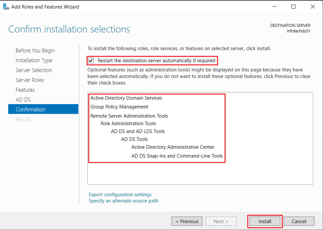Select AD DS Snap-Ins and Command-Line Tools row

click(x=177, y=156)
